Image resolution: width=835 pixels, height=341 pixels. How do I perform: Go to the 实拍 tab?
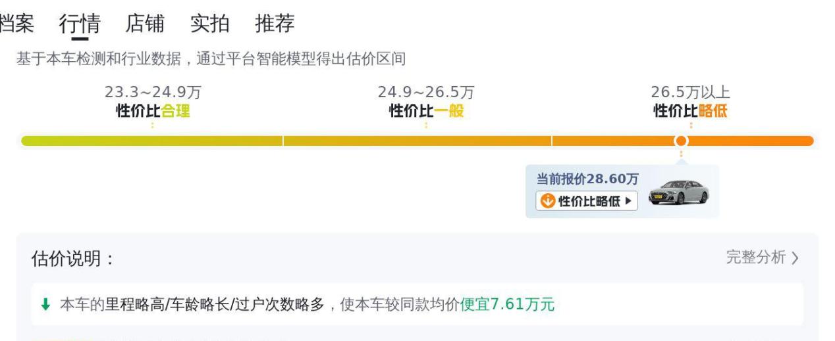(x=210, y=24)
